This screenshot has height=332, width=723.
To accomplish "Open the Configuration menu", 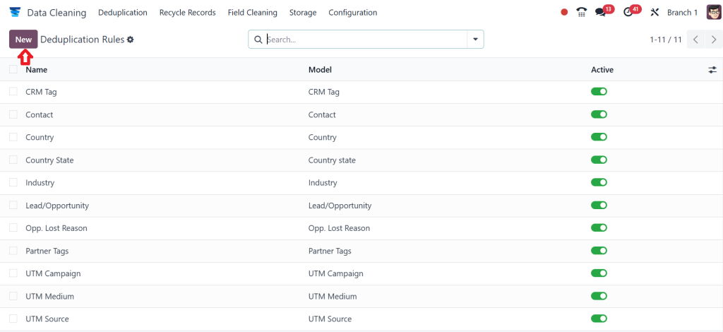I will coord(353,13).
